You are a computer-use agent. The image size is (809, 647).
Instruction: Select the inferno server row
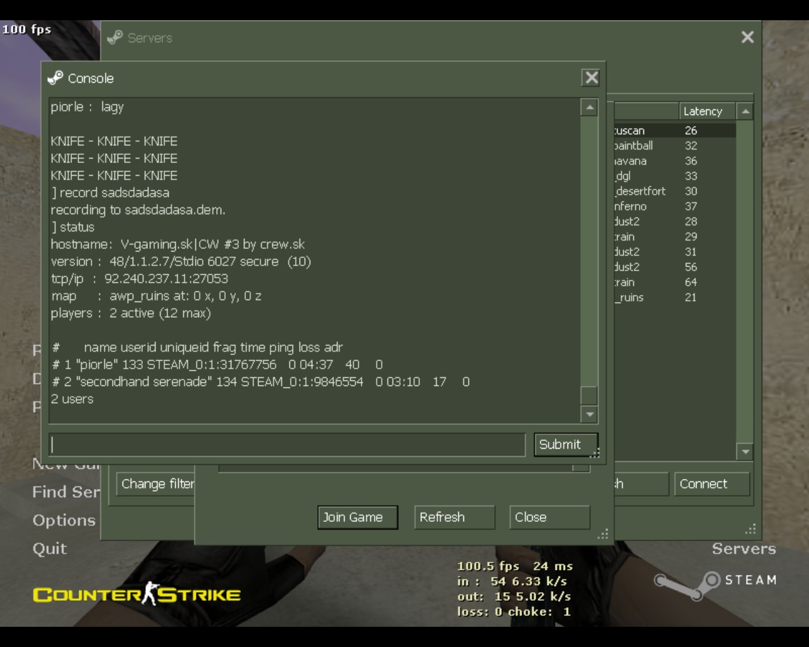(674, 206)
